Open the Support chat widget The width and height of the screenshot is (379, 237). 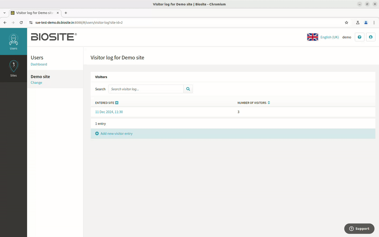point(359,229)
